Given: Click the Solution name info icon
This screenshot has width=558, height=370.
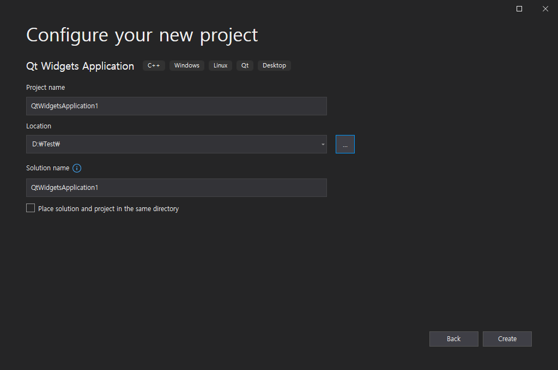Looking at the screenshot, I should click(x=77, y=168).
